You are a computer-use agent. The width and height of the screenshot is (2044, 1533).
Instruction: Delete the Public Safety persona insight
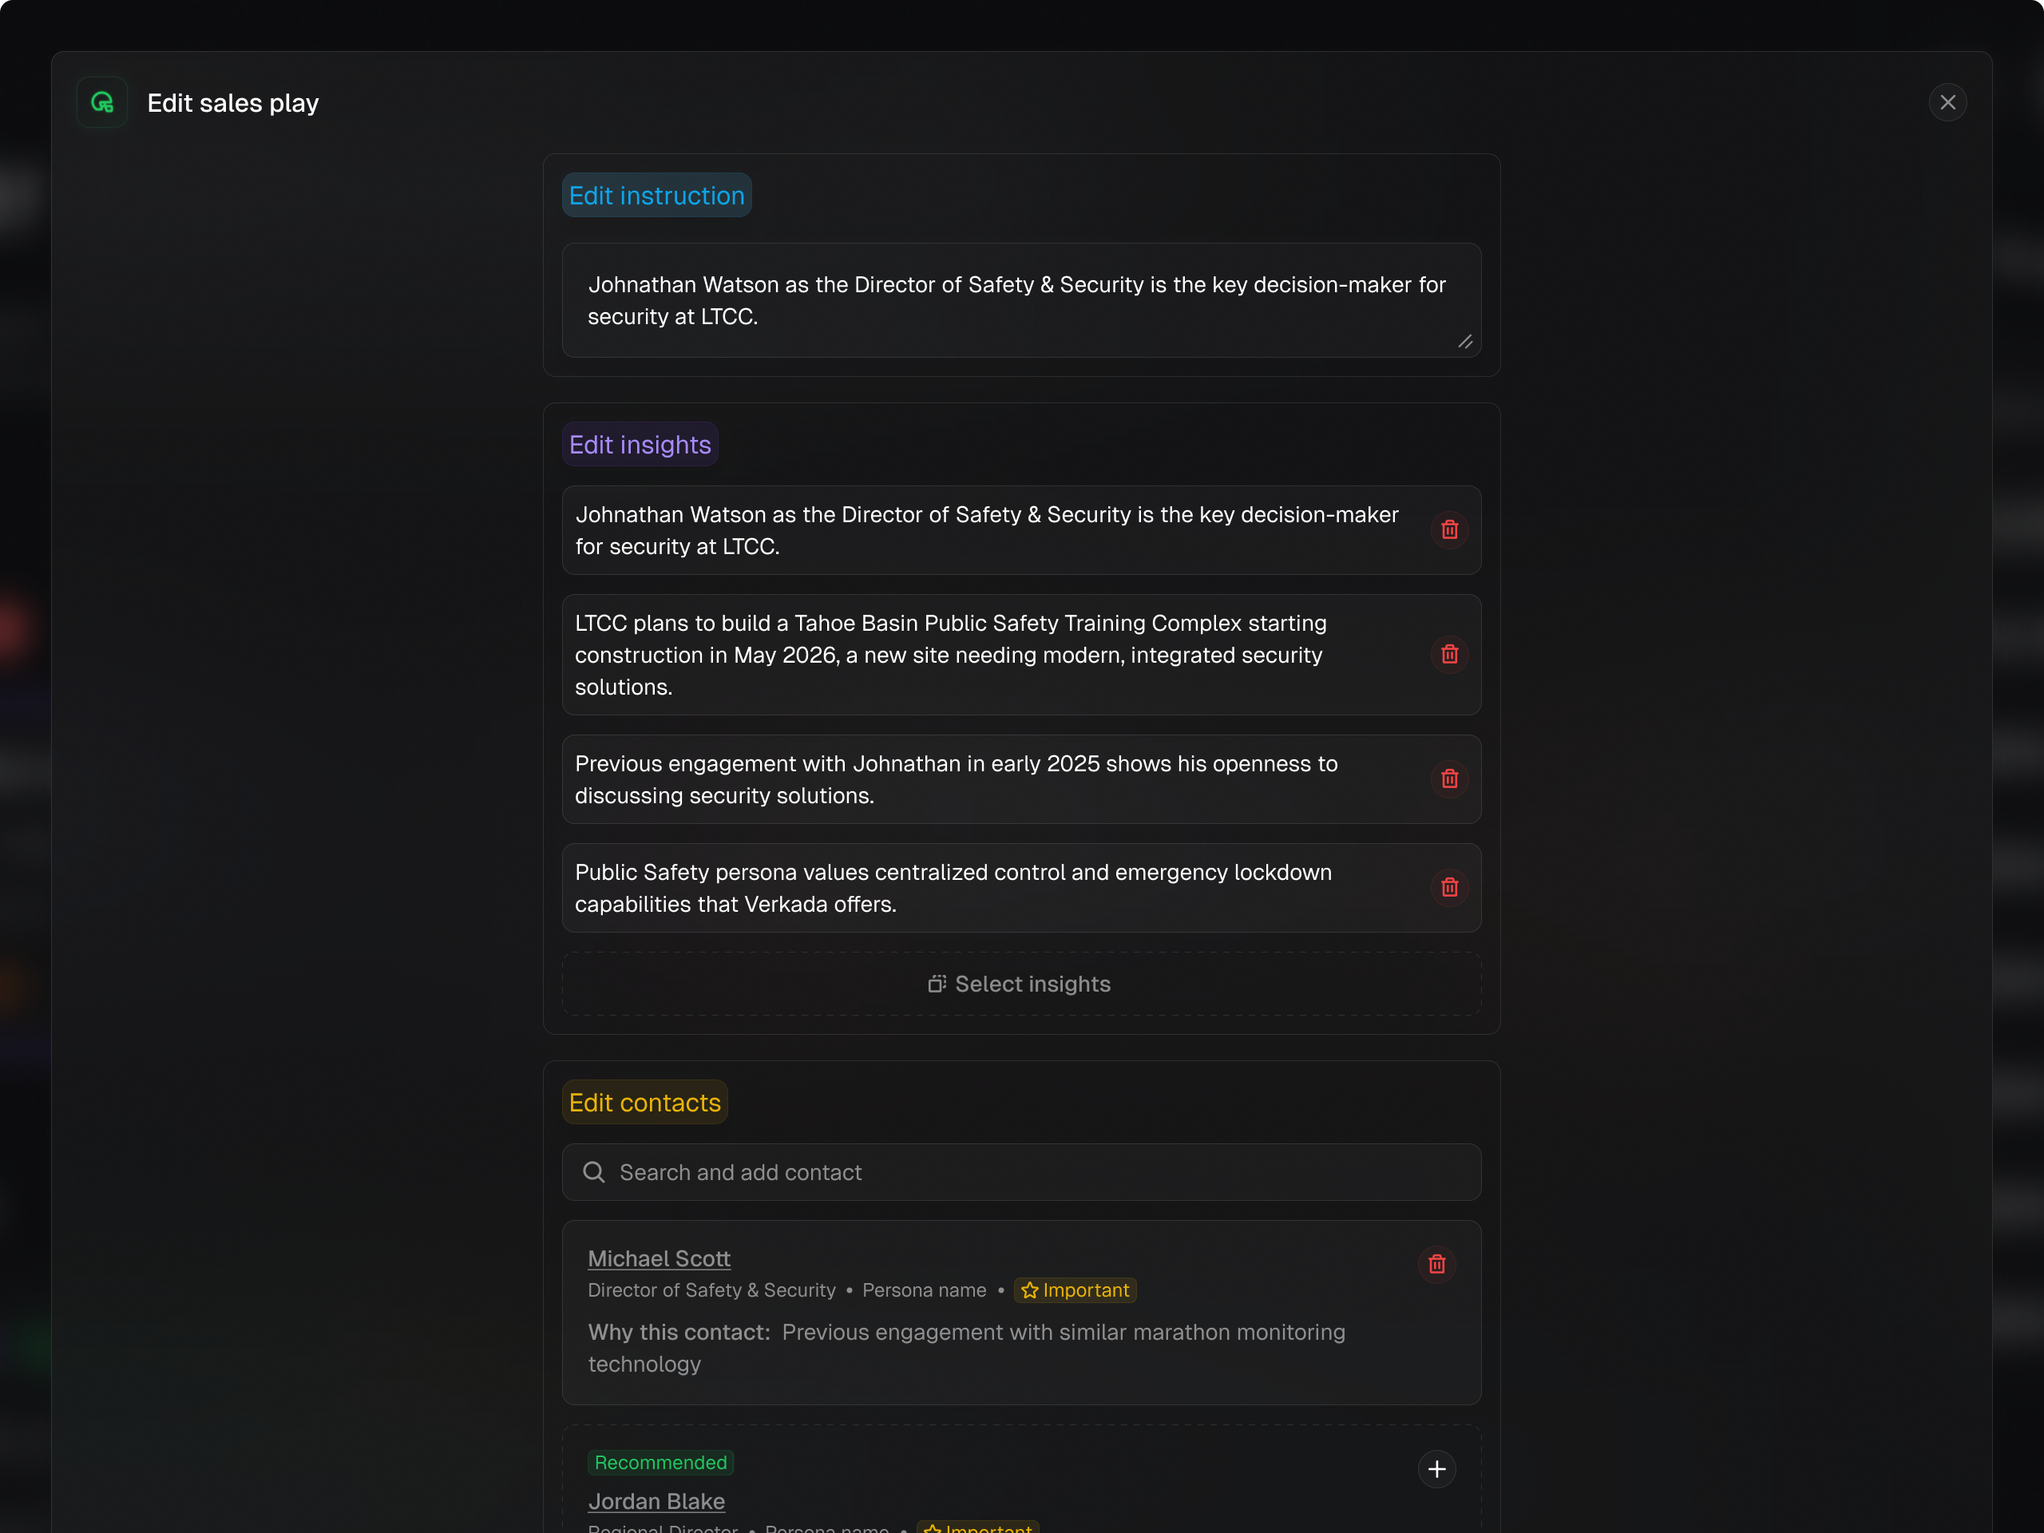1449,887
